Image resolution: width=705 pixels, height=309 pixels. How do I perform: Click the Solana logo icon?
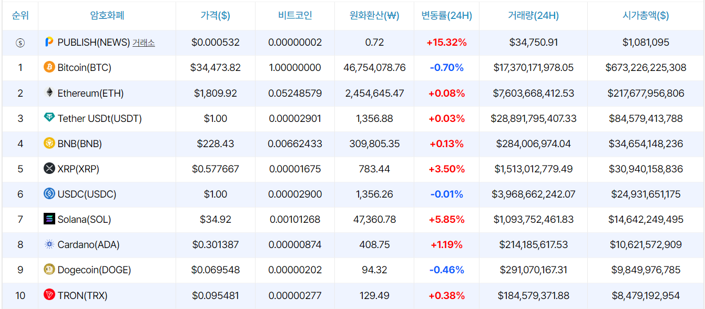(x=49, y=219)
